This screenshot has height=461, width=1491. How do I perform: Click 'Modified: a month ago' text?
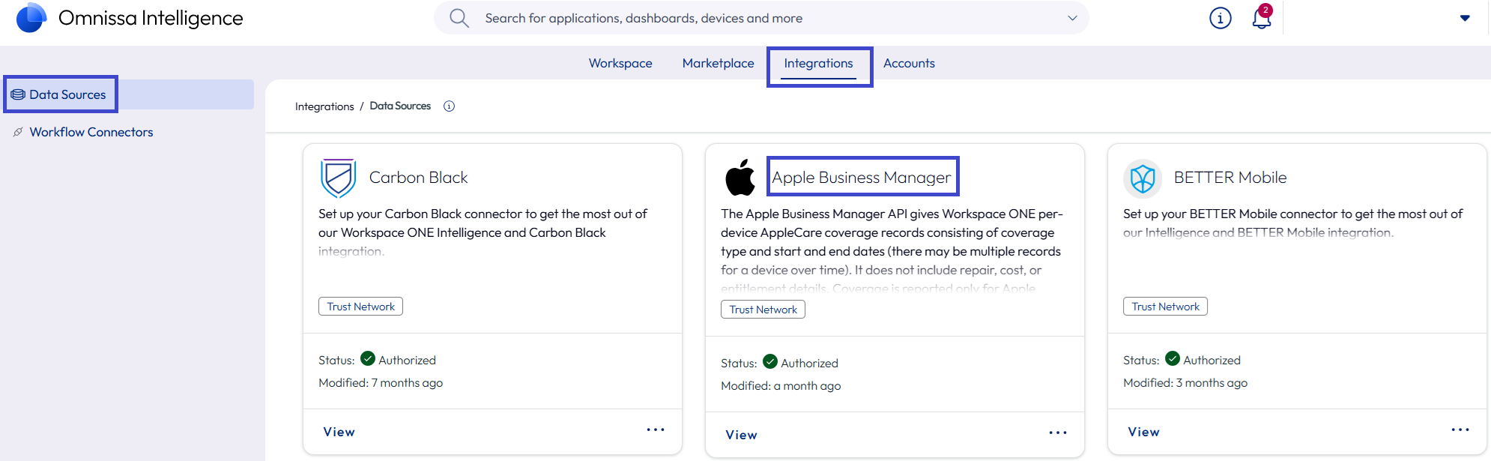pyautogui.click(x=781, y=386)
